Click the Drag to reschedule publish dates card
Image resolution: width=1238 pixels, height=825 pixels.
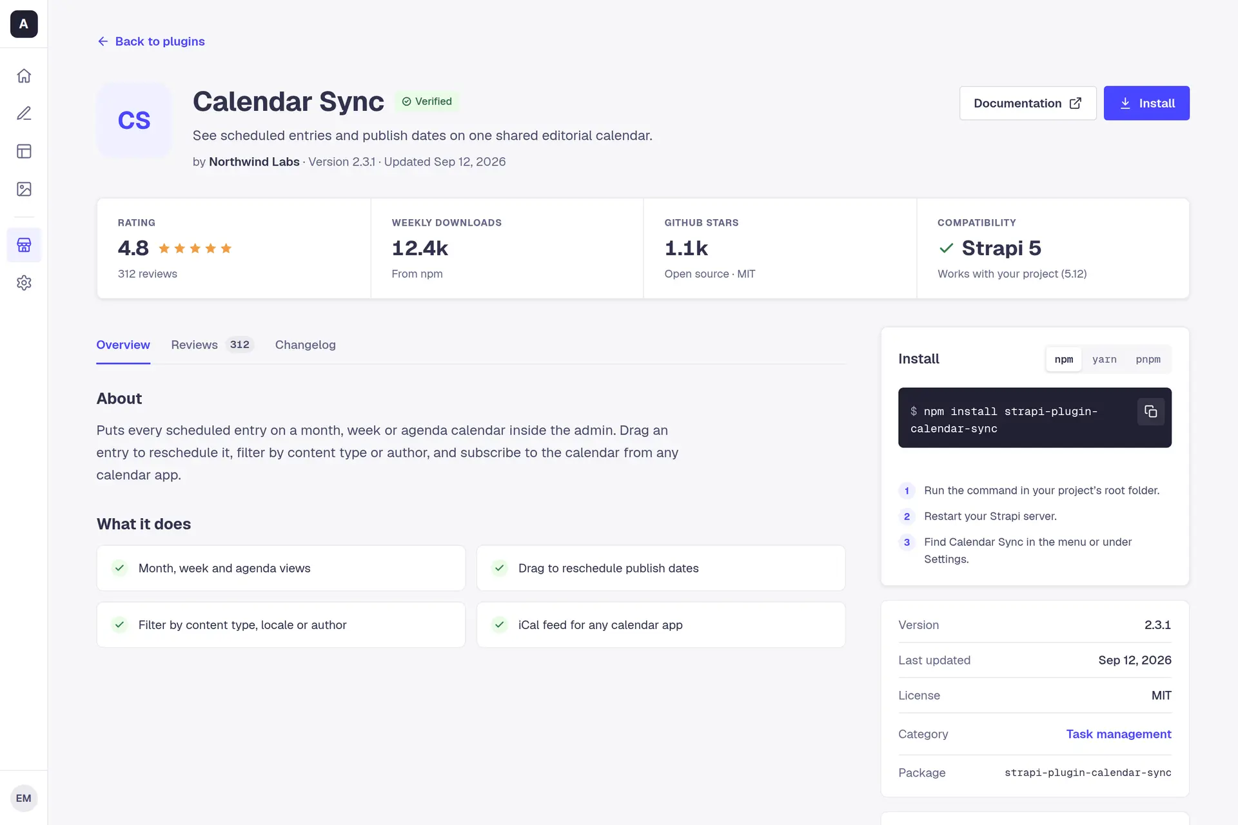[x=661, y=568]
